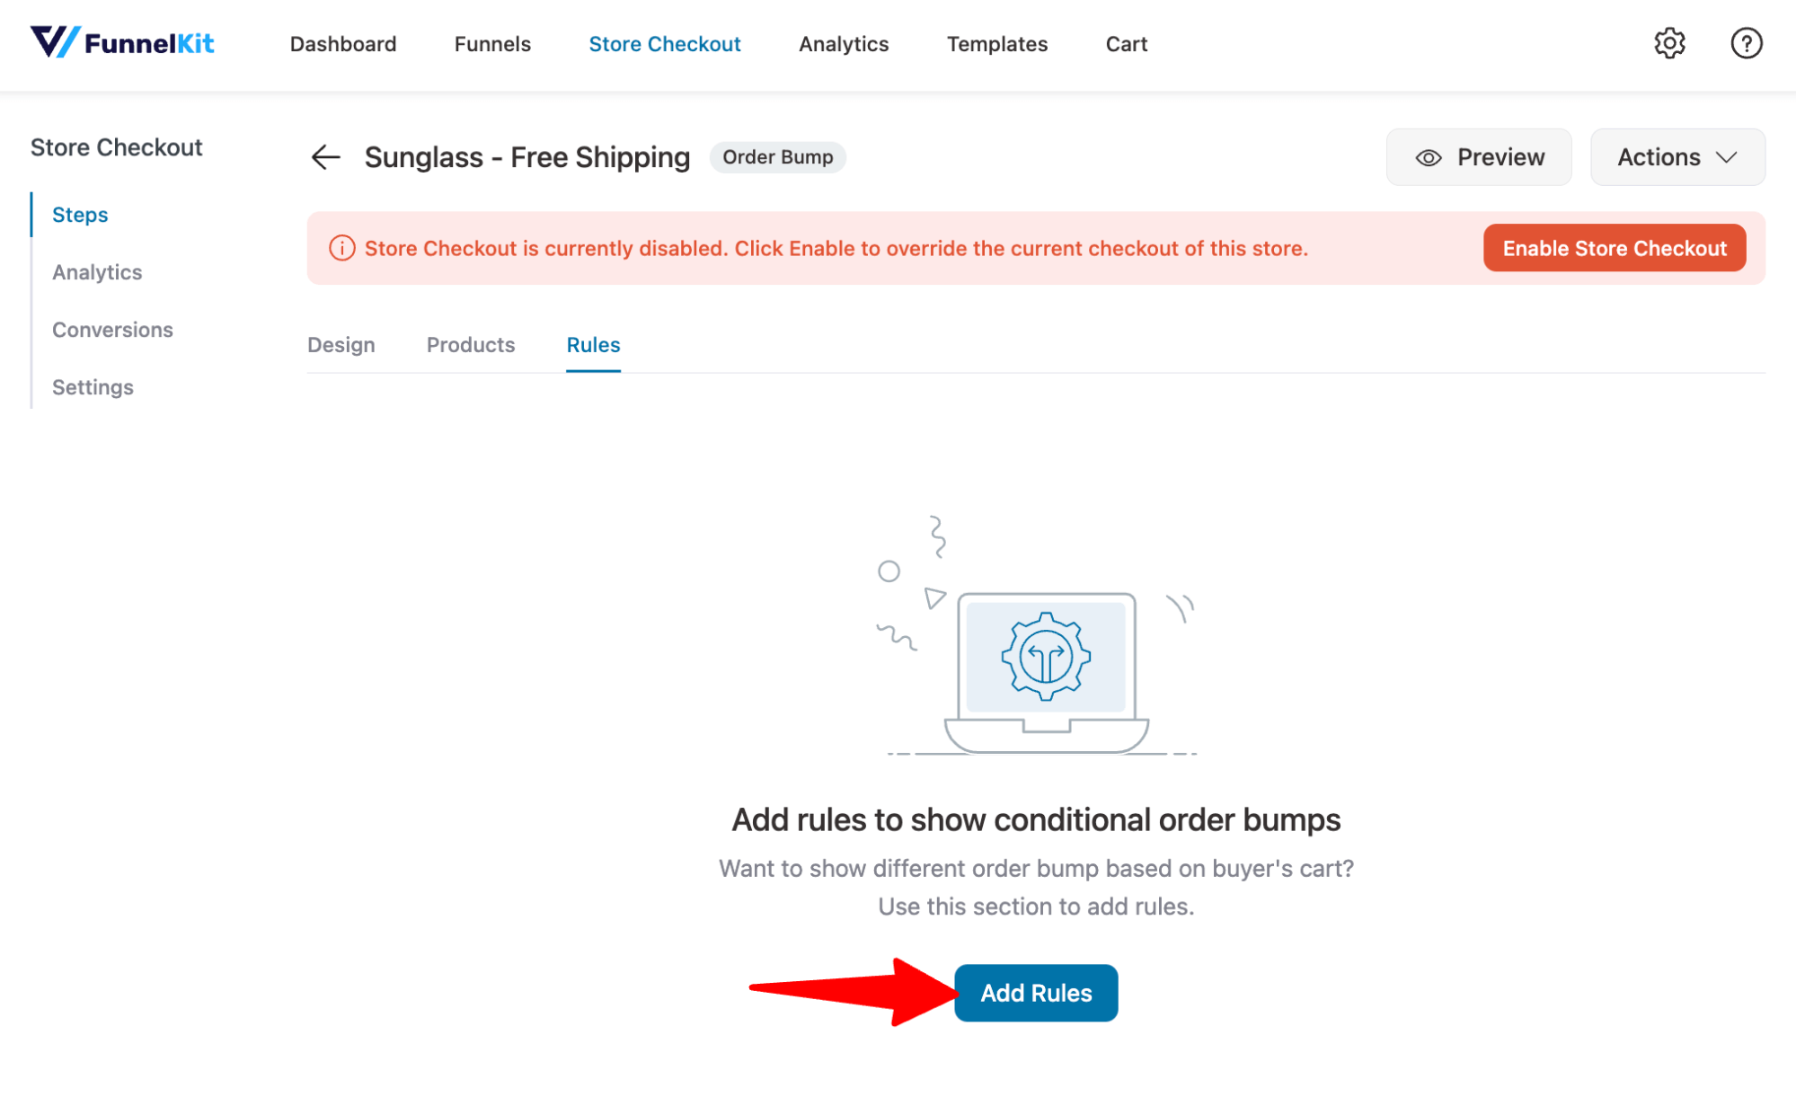Viewport: 1796px width, 1097px height.
Task: Open the Analytics sidebar link
Action: (x=95, y=272)
